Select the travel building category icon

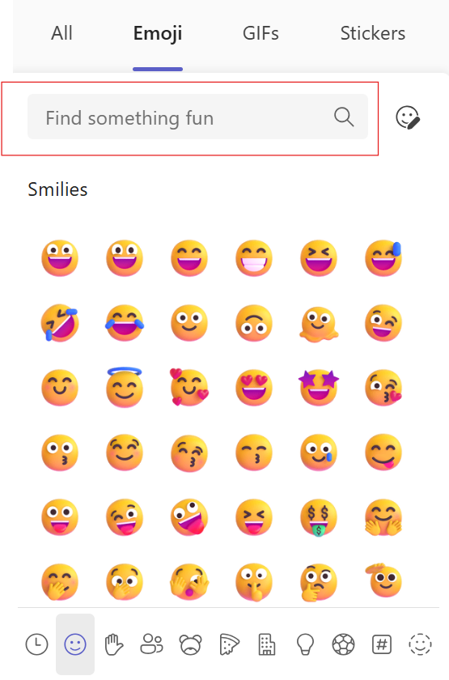point(266,644)
